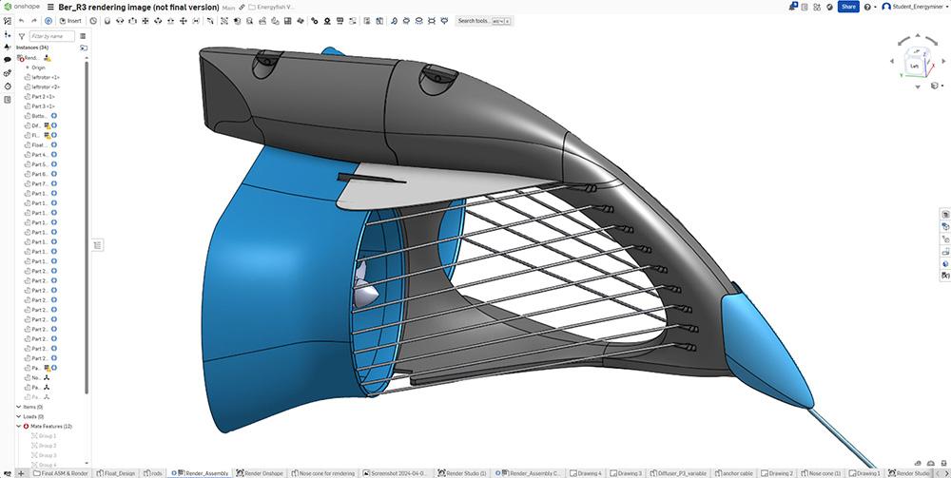This screenshot has height=478, width=951.
Task: Open the Render Studio (1) tab
Action: (x=461, y=473)
